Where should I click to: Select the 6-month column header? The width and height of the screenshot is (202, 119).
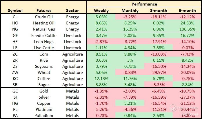(187, 10)
